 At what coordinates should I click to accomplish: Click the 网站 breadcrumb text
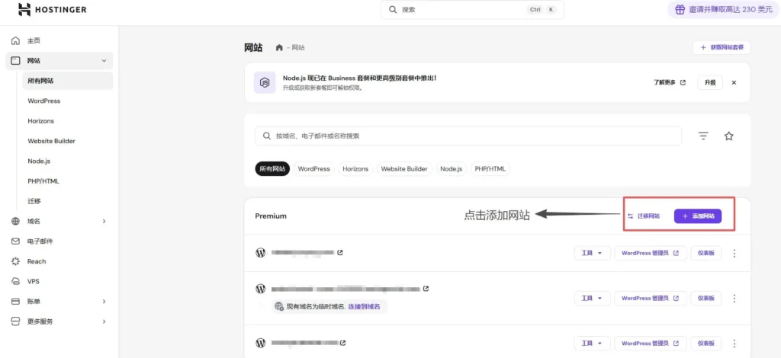(298, 48)
